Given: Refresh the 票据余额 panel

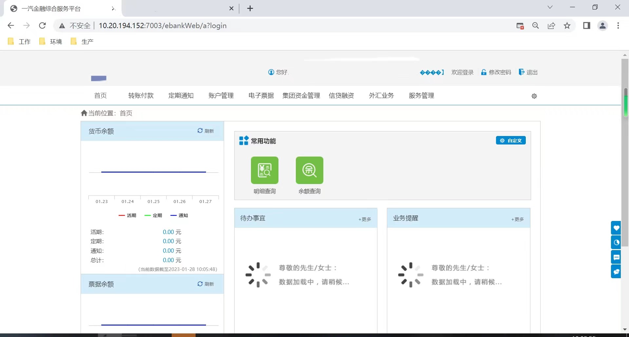Looking at the screenshot, I should point(205,284).
